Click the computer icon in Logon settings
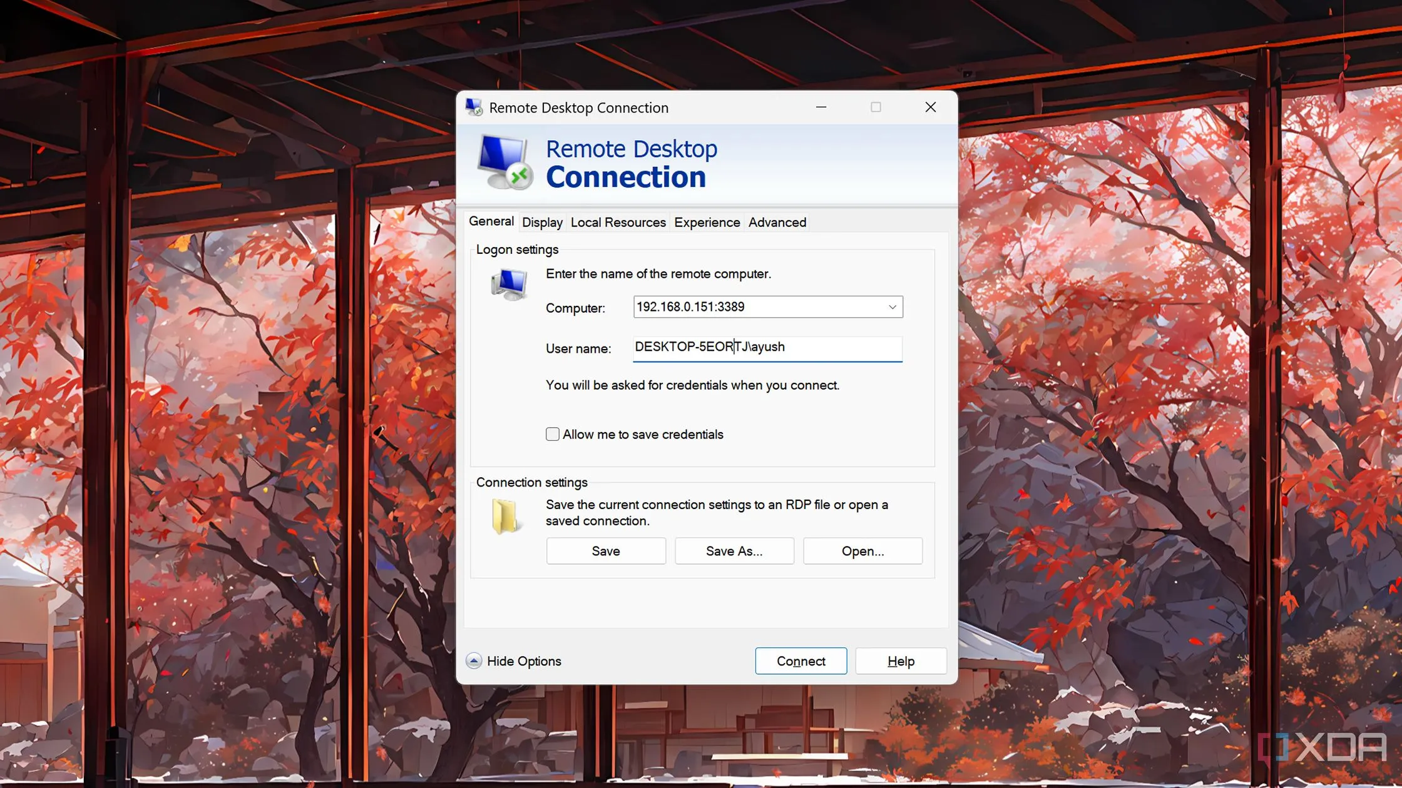This screenshot has height=788, width=1402. coord(509,285)
